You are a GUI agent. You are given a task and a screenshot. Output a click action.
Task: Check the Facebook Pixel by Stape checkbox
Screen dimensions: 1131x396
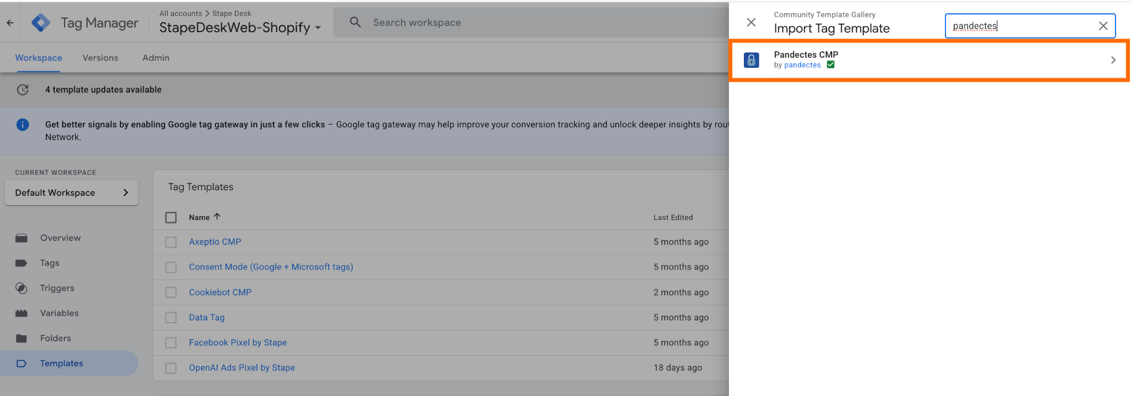(171, 343)
